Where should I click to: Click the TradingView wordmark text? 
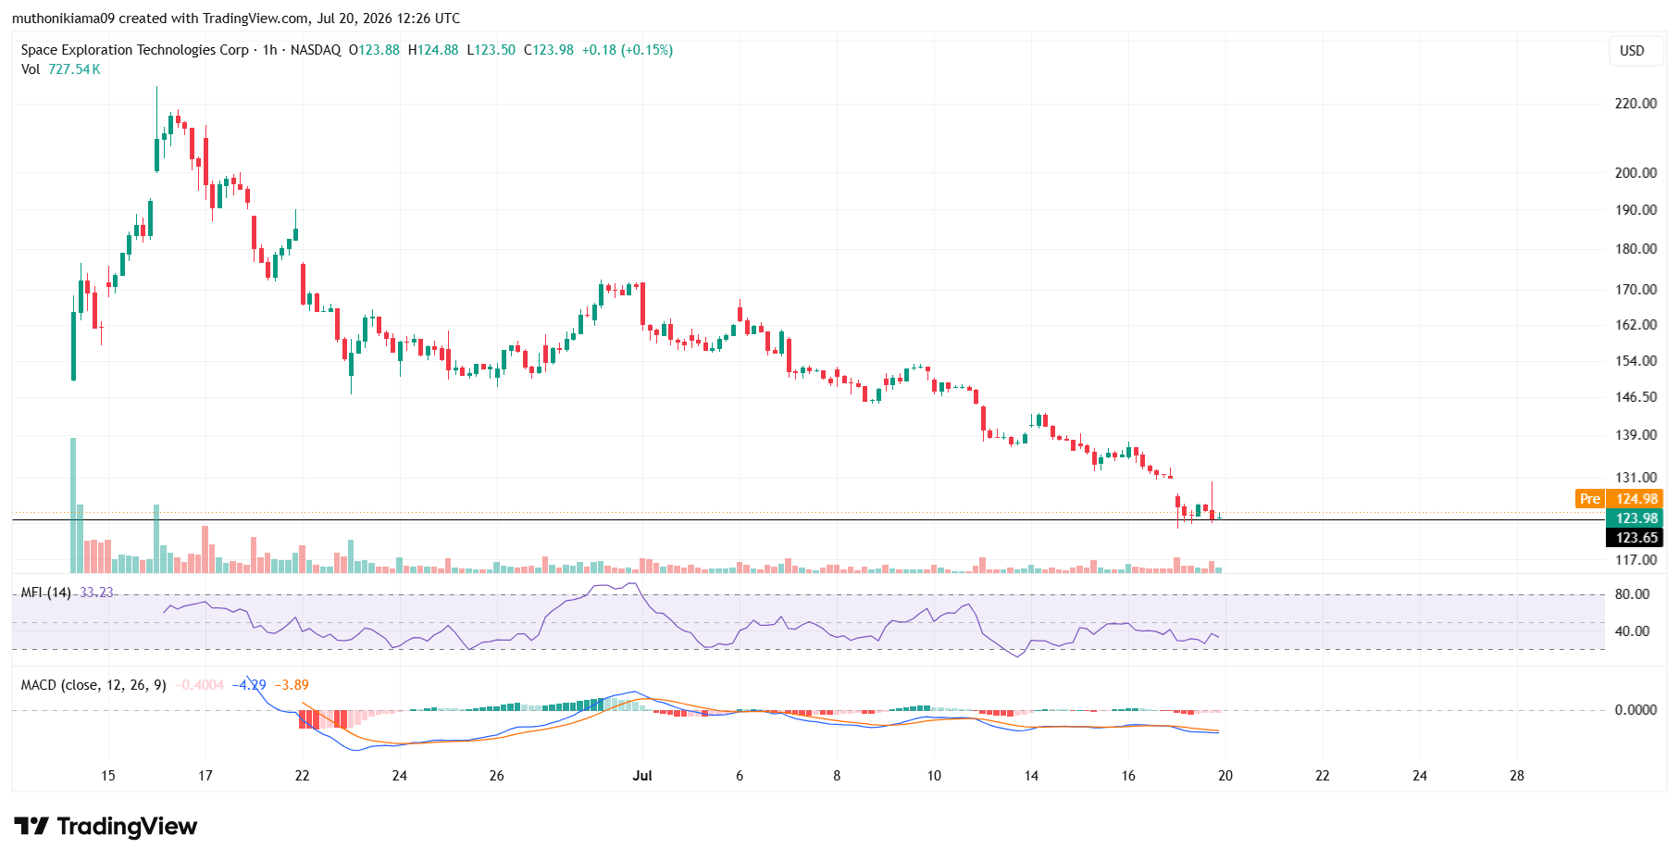pos(127,826)
